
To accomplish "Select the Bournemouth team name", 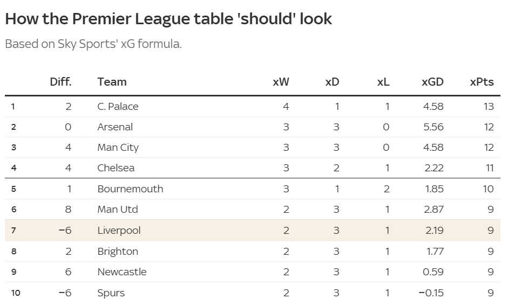I will pyautogui.click(x=130, y=189).
